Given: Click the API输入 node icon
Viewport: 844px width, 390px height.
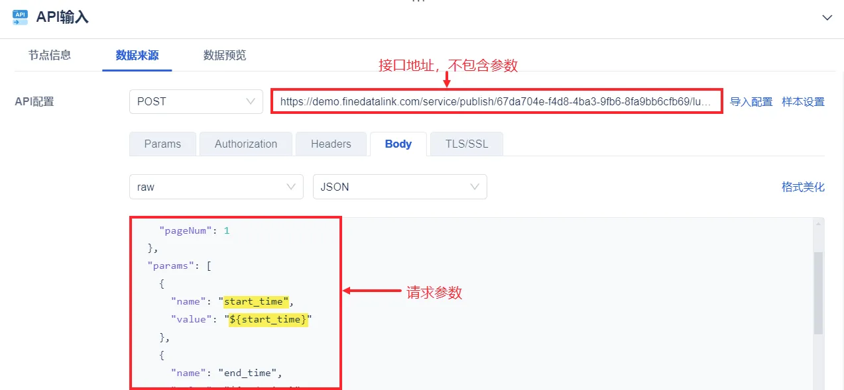Looking at the screenshot, I should [20, 18].
